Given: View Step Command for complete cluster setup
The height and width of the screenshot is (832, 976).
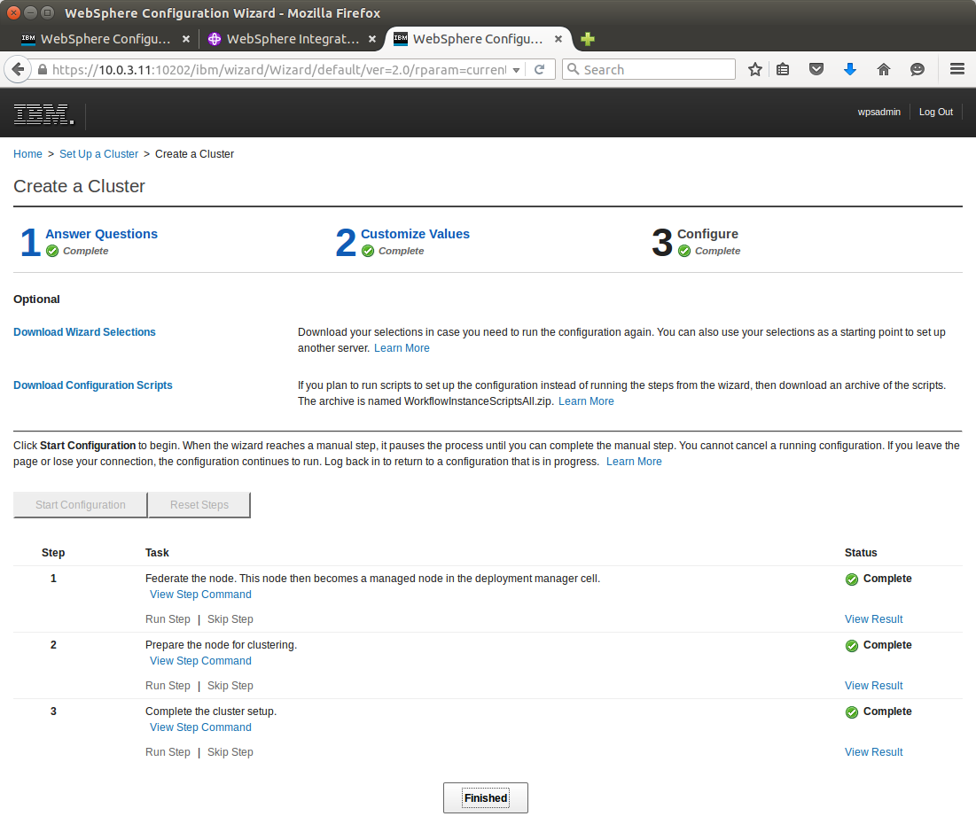Looking at the screenshot, I should coord(200,728).
